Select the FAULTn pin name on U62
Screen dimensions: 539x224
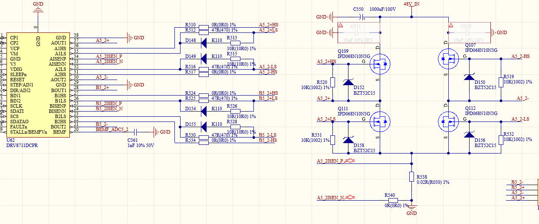(x=19, y=127)
